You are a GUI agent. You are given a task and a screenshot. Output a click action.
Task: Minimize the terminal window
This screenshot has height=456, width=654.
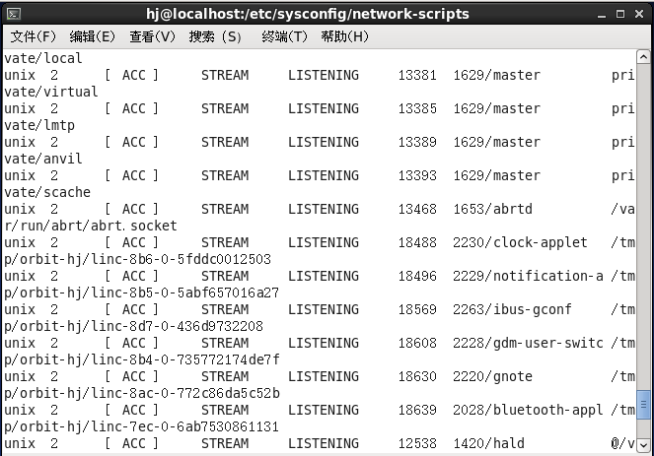(601, 15)
